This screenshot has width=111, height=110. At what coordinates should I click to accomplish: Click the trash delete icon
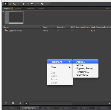20,103
